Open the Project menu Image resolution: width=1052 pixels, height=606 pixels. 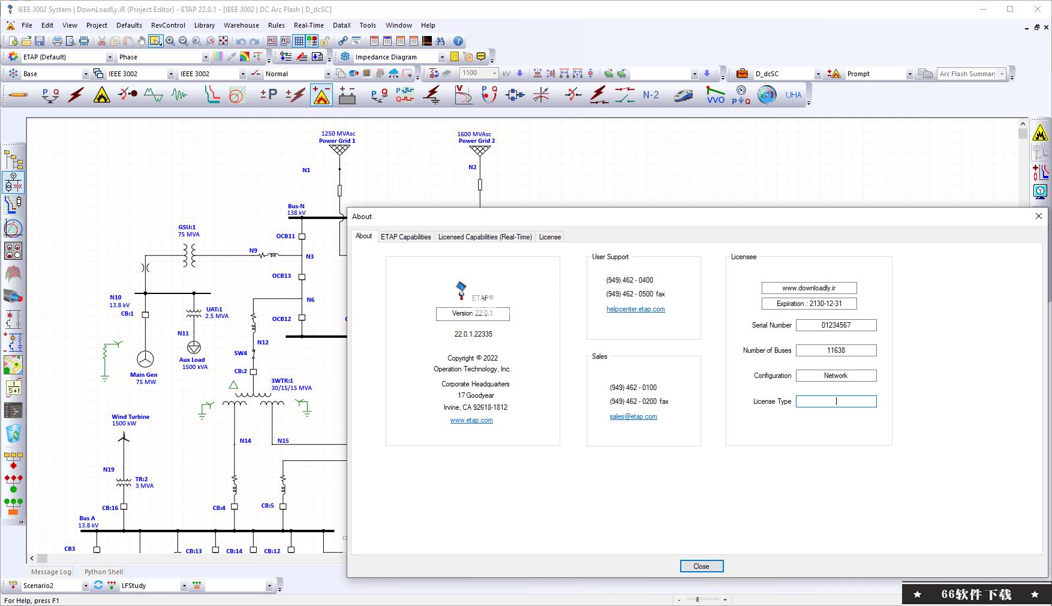pyautogui.click(x=97, y=25)
